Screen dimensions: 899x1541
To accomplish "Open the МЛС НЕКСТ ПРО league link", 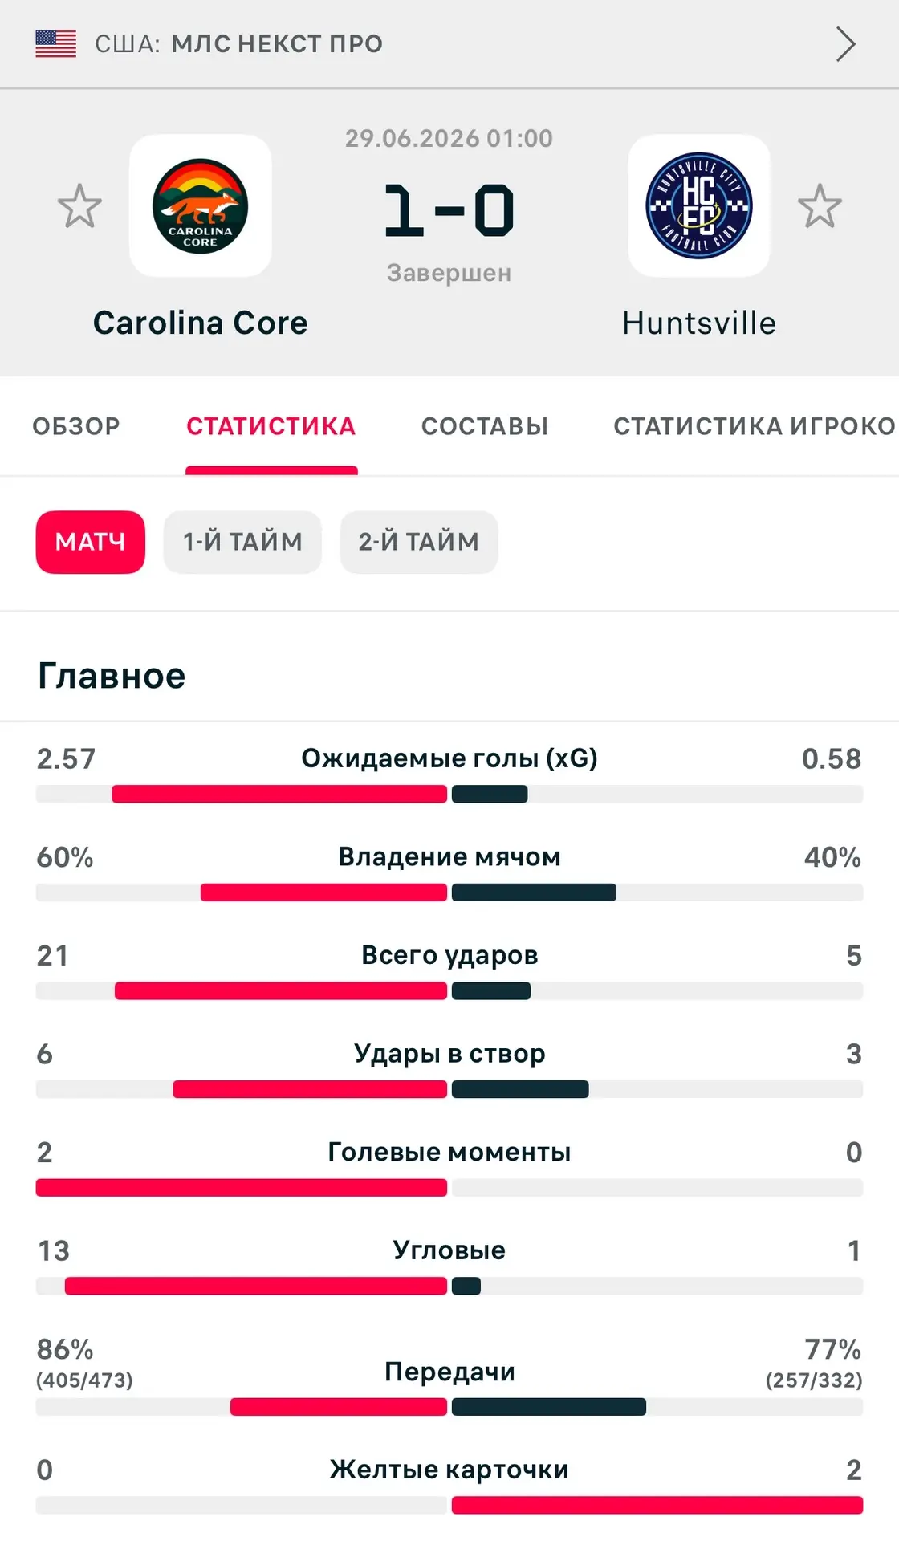I will 278,43.
